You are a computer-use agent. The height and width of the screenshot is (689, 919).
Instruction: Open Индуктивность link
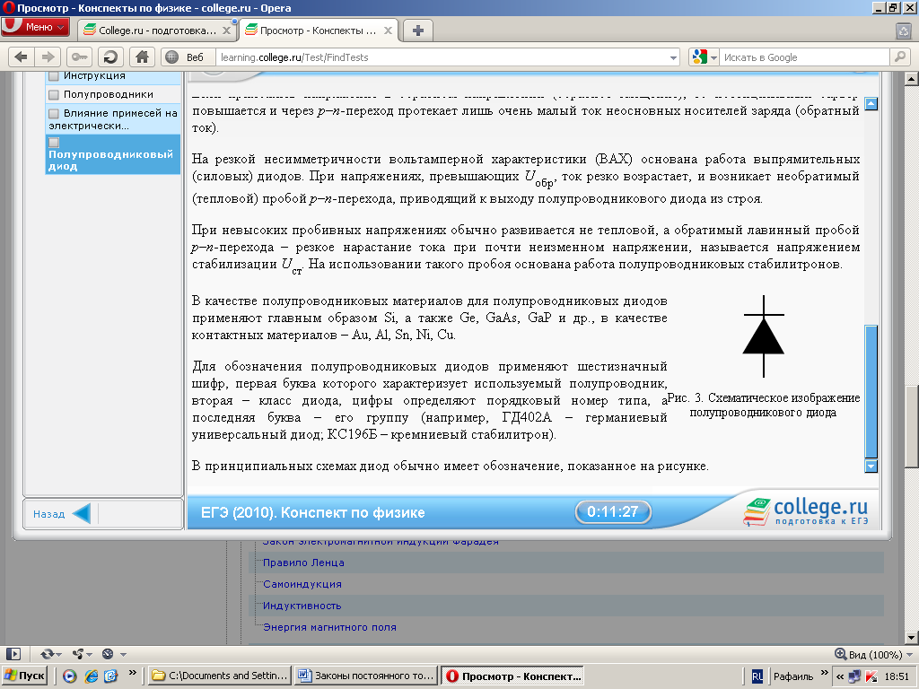[302, 606]
